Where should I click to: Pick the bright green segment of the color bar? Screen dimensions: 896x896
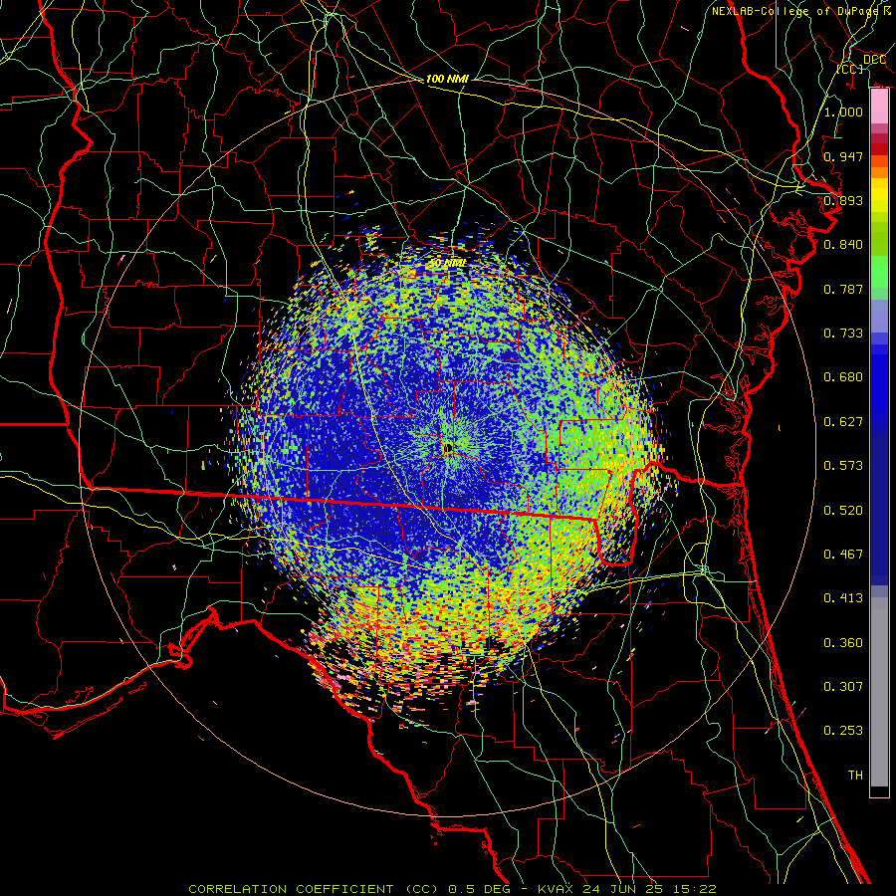pos(879,272)
